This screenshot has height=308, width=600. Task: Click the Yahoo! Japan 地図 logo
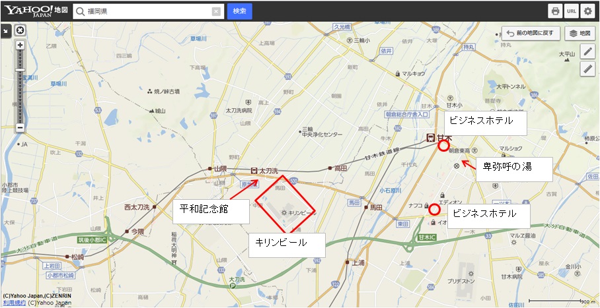pos(36,11)
